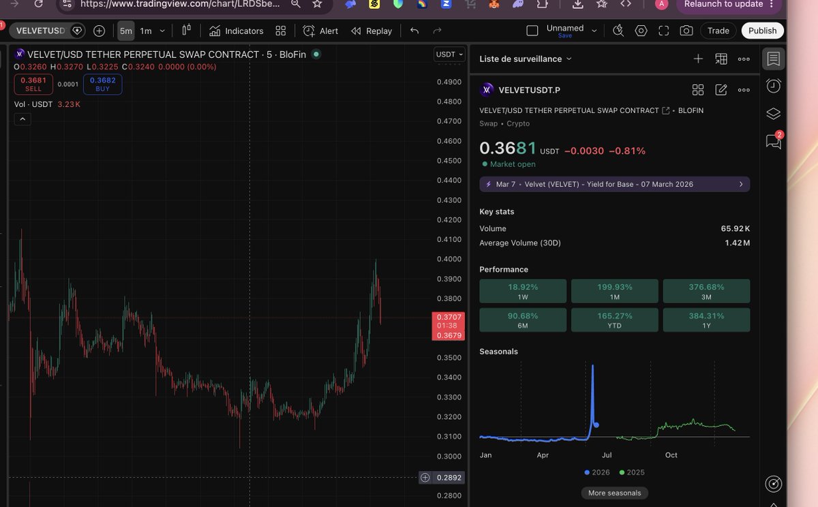This screenshot has width=818, height=507.
Task: Add symbol to watchlist with plus icon
Action: [x=698, y=59]
